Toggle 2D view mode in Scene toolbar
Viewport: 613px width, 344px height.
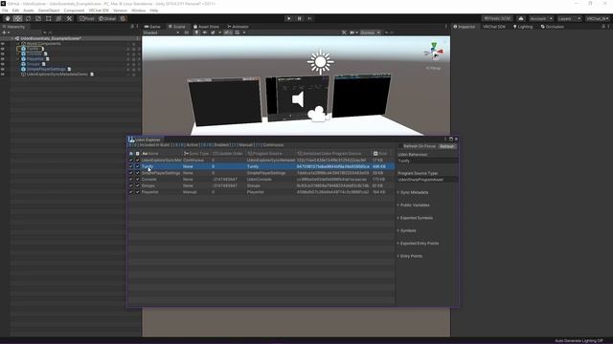pos(187,32)
